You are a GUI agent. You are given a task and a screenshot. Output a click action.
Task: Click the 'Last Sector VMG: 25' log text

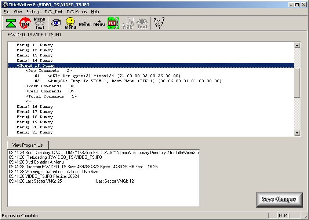(x=44, y=181)
